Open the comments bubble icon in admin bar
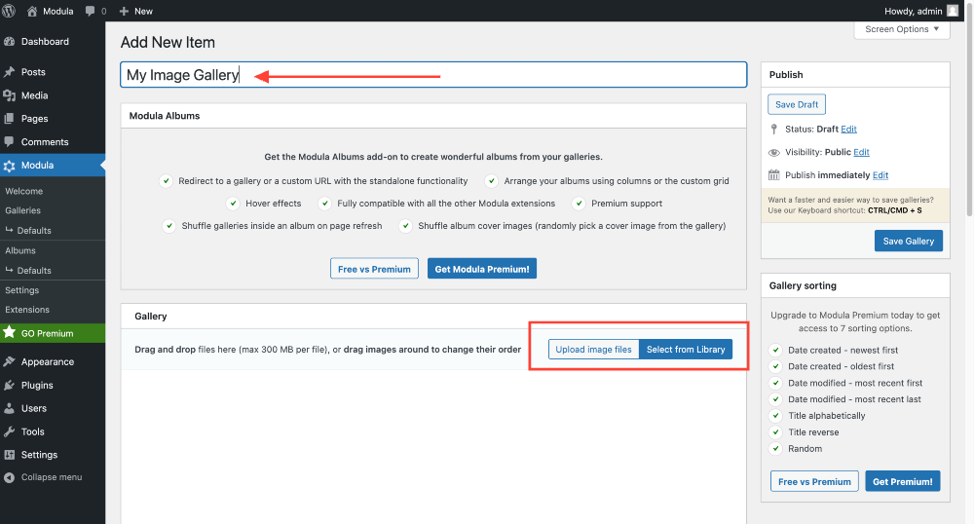974x524 pixels. (90, 11)
